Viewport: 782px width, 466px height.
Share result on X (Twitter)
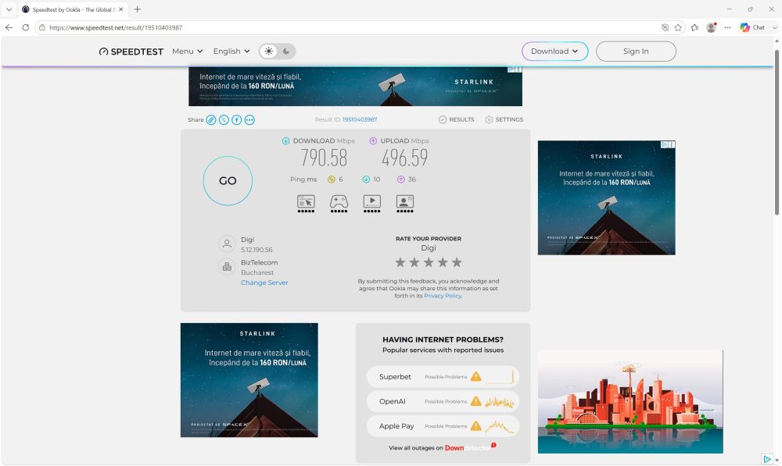click(224, 120)
